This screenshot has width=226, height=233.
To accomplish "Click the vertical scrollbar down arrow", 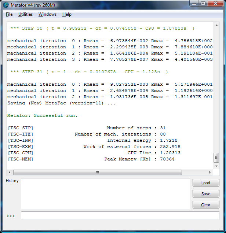I will point(216,166).
